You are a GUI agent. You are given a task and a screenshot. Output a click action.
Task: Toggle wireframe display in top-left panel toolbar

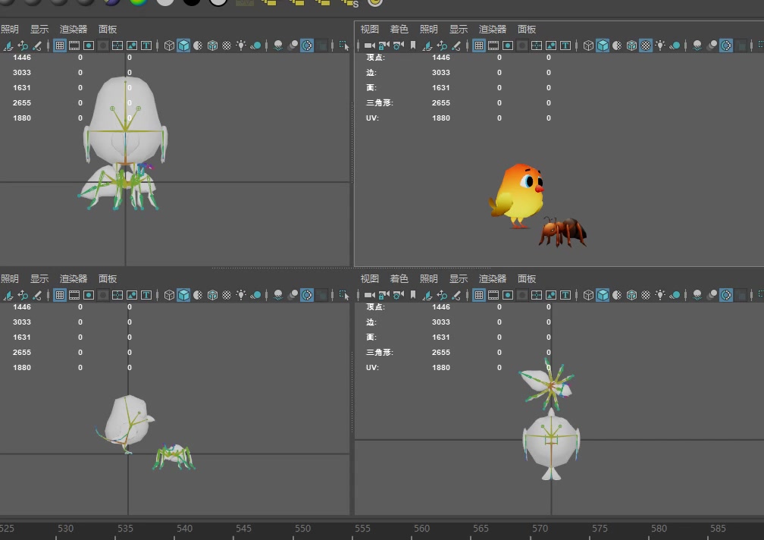tap(169, 46)
